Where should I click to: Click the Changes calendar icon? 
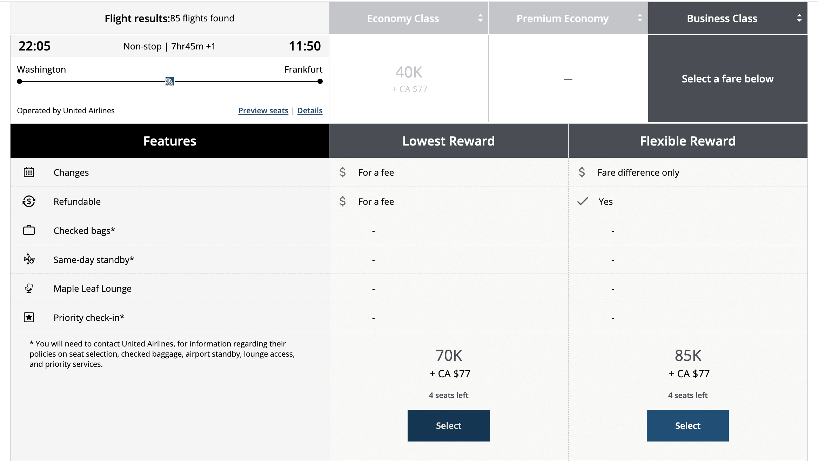click(29, 172)
